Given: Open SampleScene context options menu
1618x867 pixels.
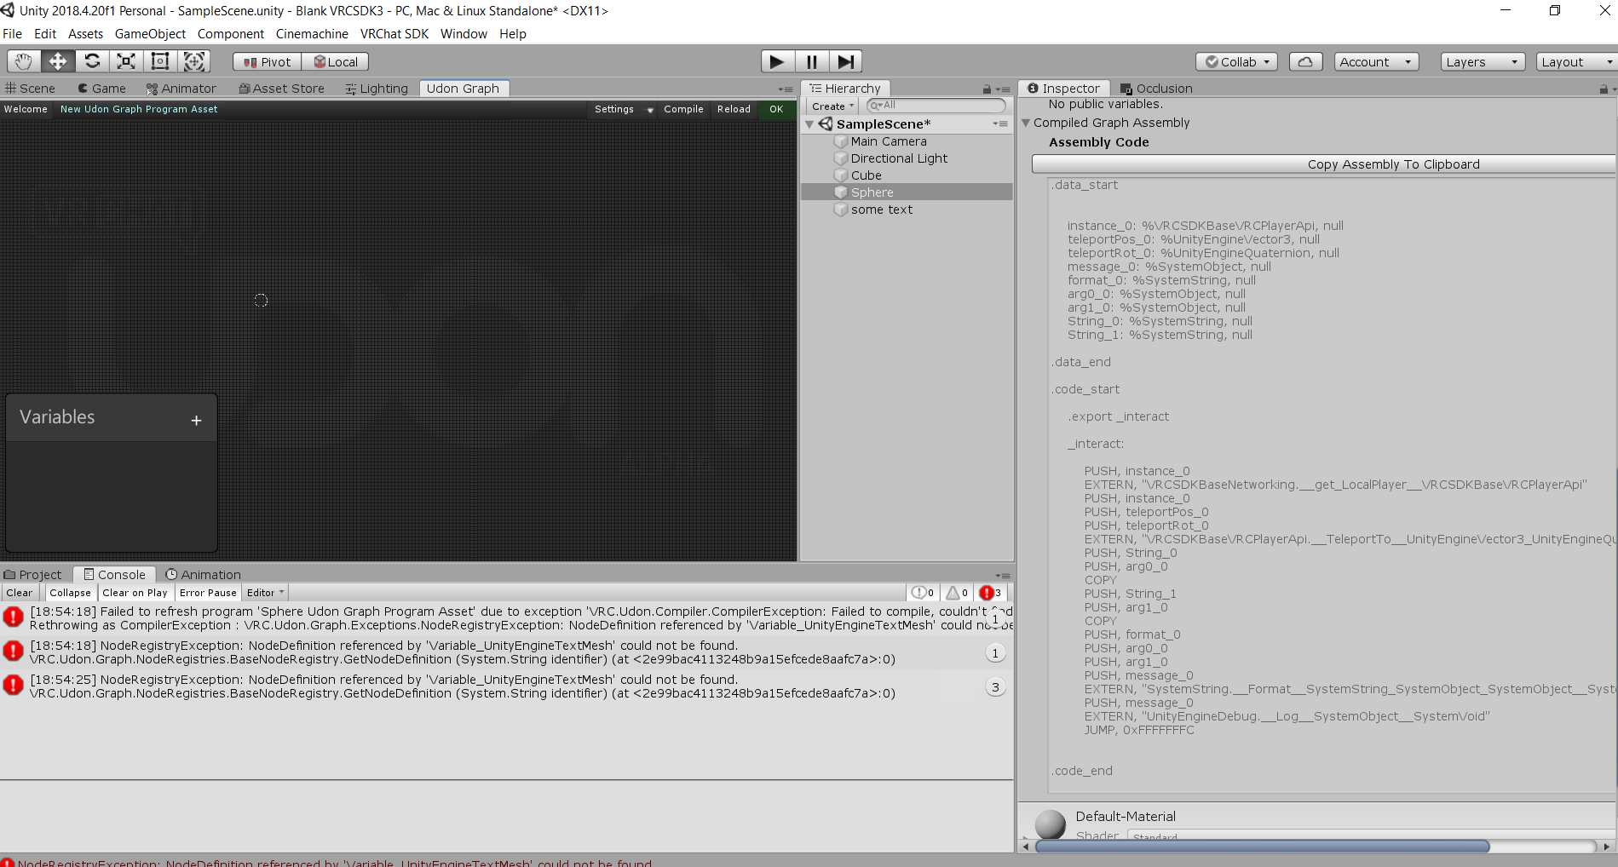Looking at the screenshot, I should pyautogui.click(x=1000, y=124).
